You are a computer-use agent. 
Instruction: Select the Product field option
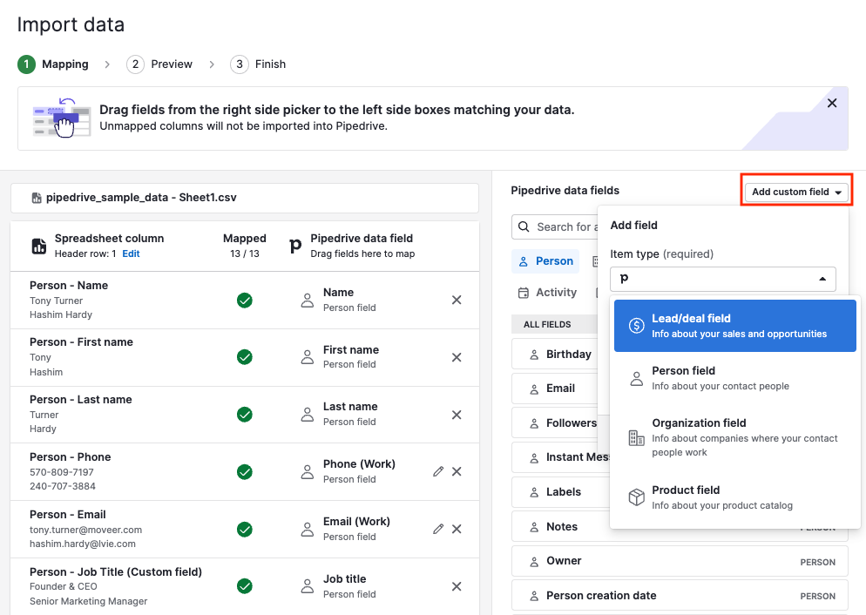(734, 497)
